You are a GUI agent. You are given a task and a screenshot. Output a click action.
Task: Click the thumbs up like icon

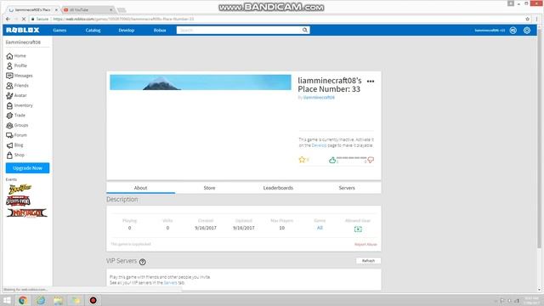click(332, 160)
